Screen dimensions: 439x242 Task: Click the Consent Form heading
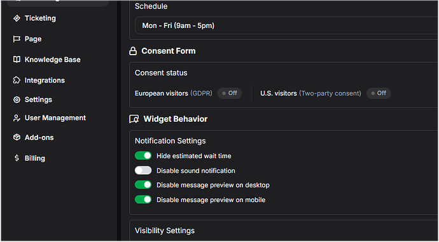(168, 51)
